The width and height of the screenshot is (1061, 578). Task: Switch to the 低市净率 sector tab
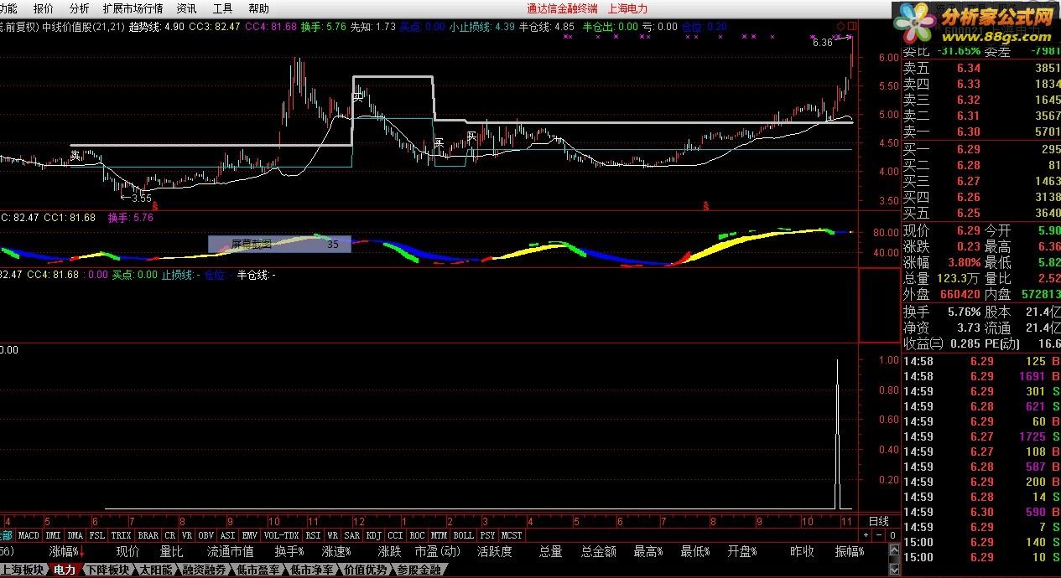point(310,570)
